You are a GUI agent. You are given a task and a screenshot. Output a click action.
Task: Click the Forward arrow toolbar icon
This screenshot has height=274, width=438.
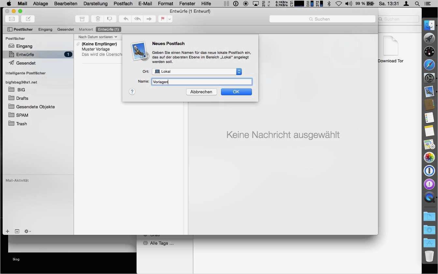pos(149,19)
